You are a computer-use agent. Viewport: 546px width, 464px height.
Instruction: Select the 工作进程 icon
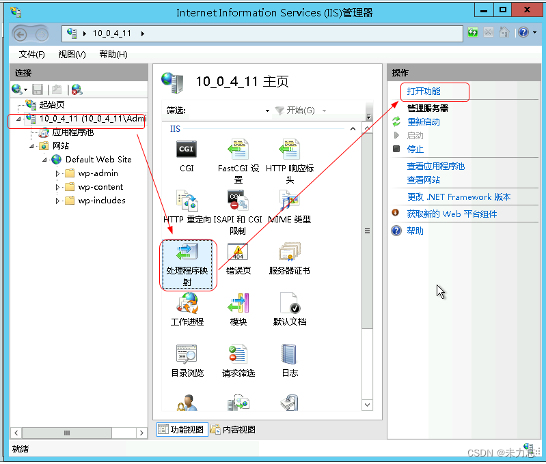point(187,303)
